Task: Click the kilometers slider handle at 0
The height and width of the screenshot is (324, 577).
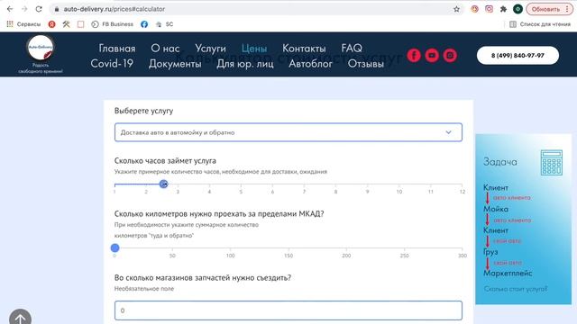Action: 114,248
